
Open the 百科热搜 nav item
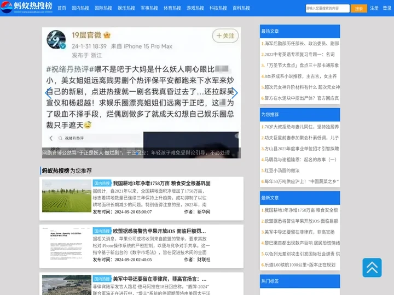241,8
